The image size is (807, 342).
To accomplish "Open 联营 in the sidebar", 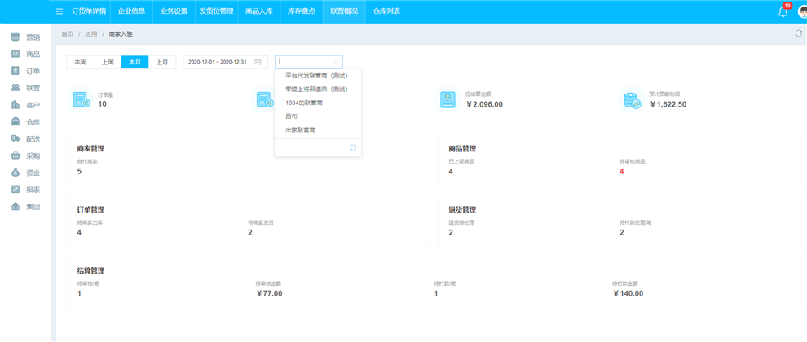I will coord(26,88).
